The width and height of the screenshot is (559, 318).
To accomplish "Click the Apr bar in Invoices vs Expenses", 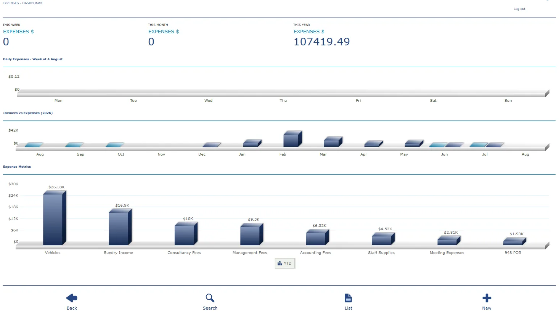I will point(373,144).
